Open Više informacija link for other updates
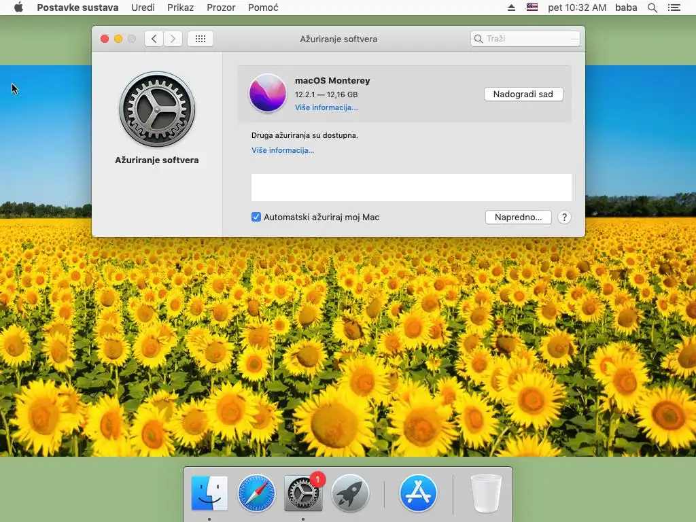 pyautogui.click(x=283, y=150)
